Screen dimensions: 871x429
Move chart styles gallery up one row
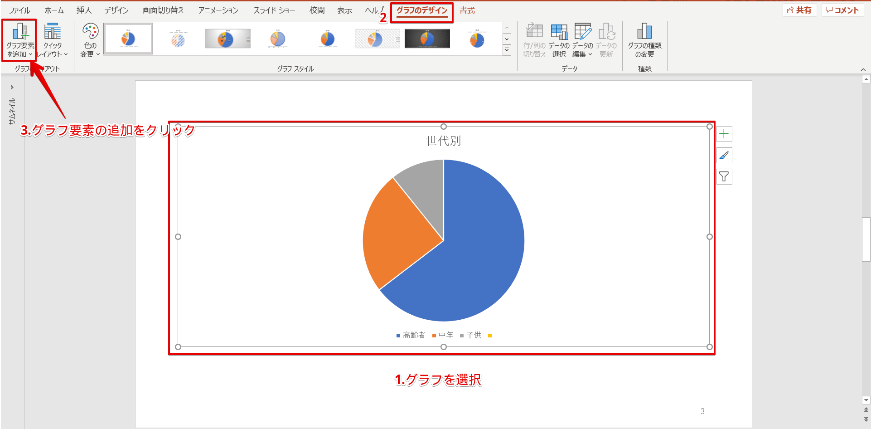pyautogui.click(x=507, y=28)
